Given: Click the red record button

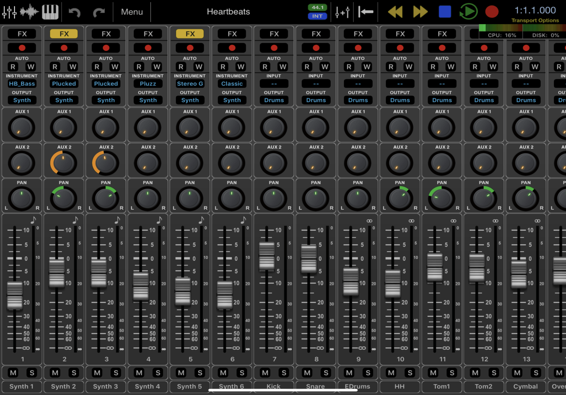Looking at the screenshot, I should click(x=492, y=12).
